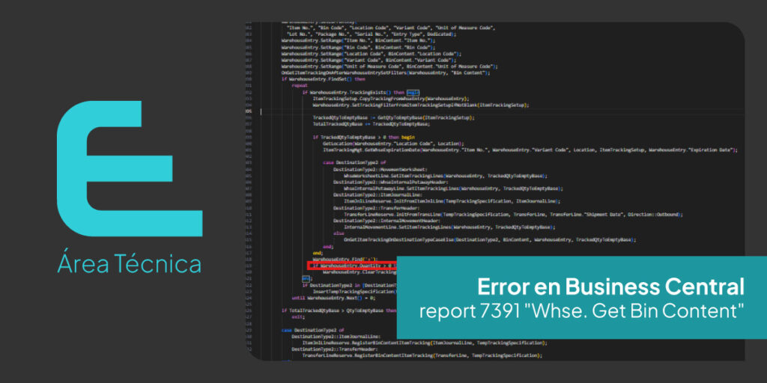767x383 pixels.
Task: Click the "if WarehouseEntry.FindSet() then" line
Action: coord(324,79)
